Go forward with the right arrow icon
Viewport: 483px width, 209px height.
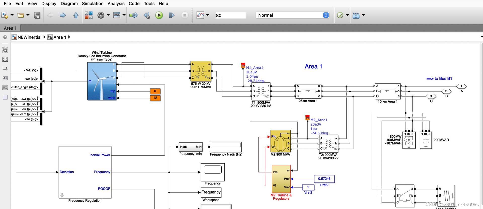[63, 15]
